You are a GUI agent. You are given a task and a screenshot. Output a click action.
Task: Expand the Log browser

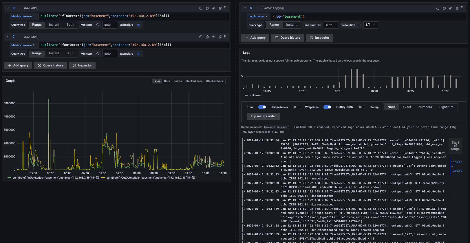(x=257, y=16)
